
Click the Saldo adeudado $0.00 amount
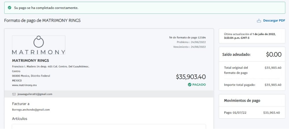click(274, 54)
